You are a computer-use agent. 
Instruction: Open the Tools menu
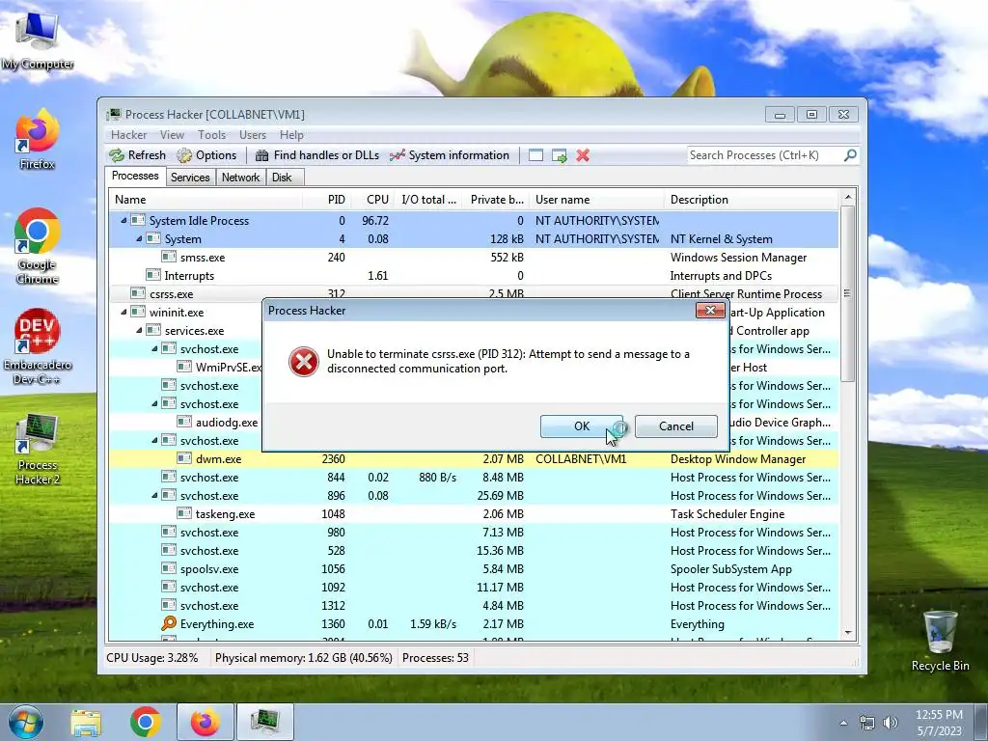click(x=211, y=135)
